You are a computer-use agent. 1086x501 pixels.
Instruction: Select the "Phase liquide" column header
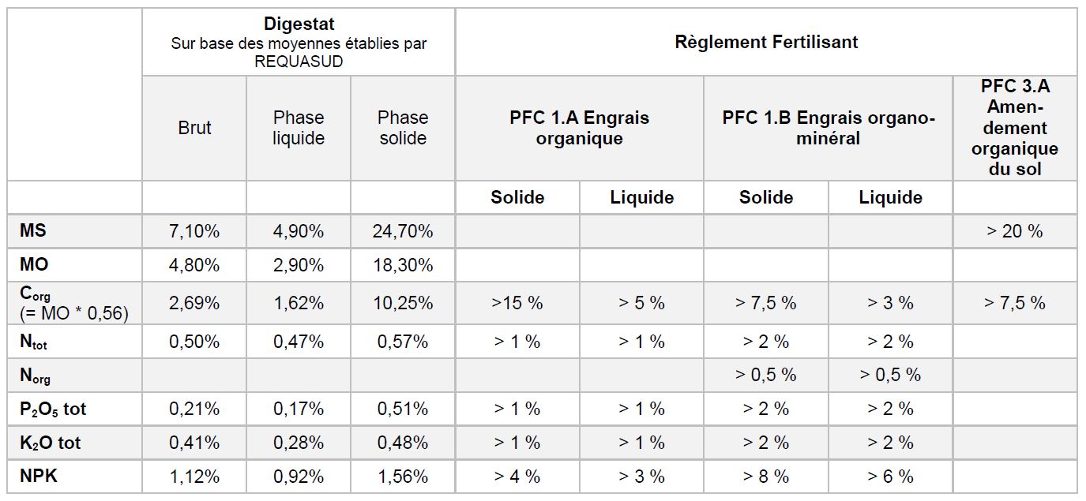pos(299,128)
